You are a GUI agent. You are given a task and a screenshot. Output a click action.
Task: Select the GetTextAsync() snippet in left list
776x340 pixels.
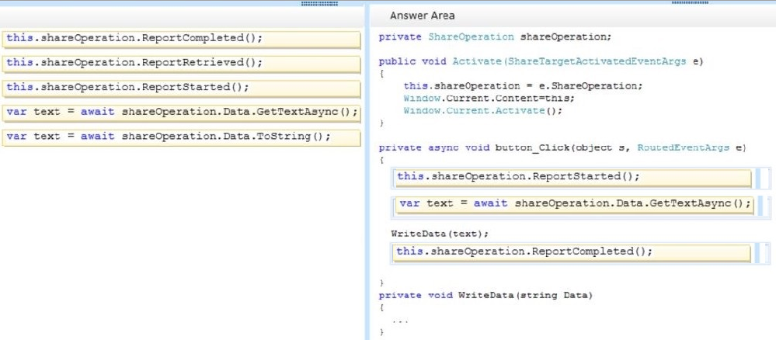click(181, 113)
